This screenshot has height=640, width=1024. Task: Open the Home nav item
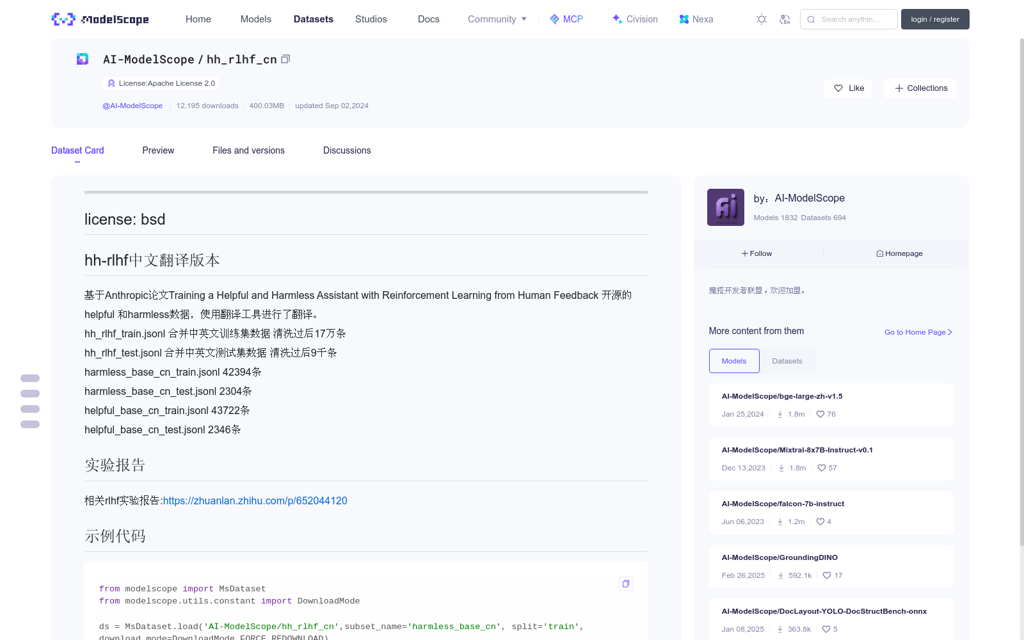[x=198, y=19]
